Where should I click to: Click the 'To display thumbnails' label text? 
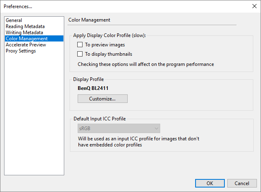(x=108, y=54)
